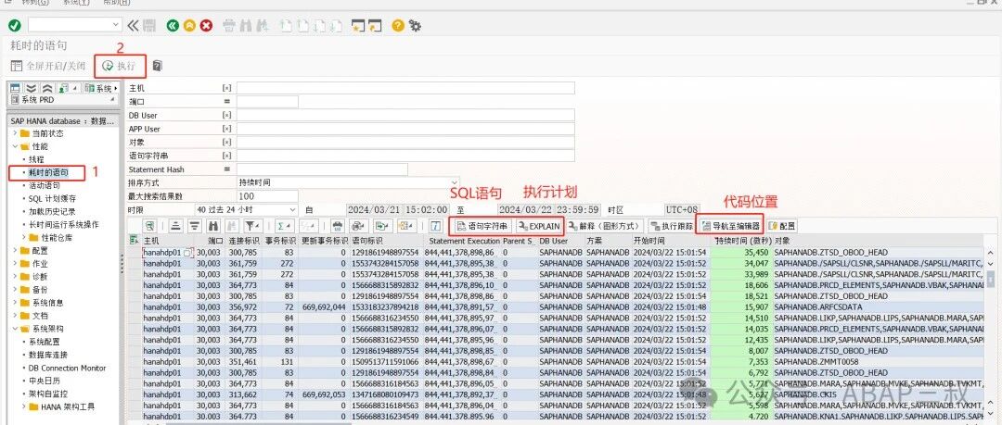This screenshot has height=425, width=1002.
Task: Click the 语句字符串 SQL statement button
Action: pos(482,226)
